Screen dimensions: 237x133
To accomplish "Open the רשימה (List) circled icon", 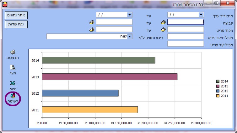I will coord(13,96).
